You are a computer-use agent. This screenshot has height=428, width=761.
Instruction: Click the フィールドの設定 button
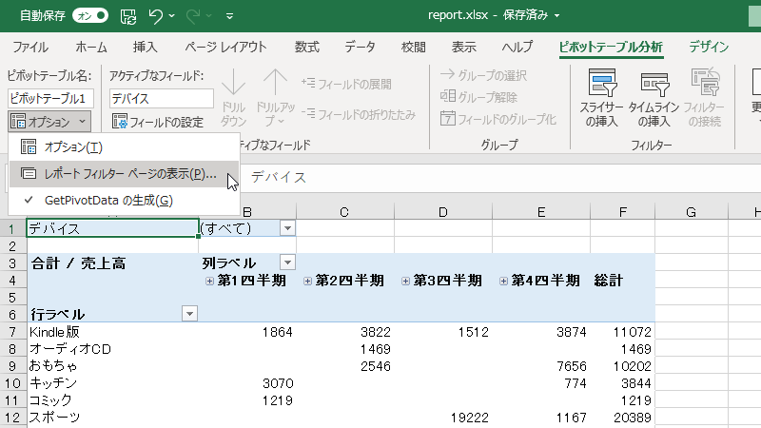pos(158,122)
